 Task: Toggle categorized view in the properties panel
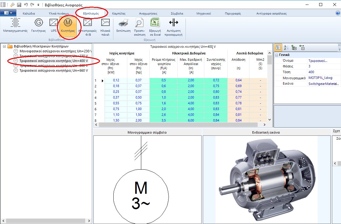coord(278,47)
